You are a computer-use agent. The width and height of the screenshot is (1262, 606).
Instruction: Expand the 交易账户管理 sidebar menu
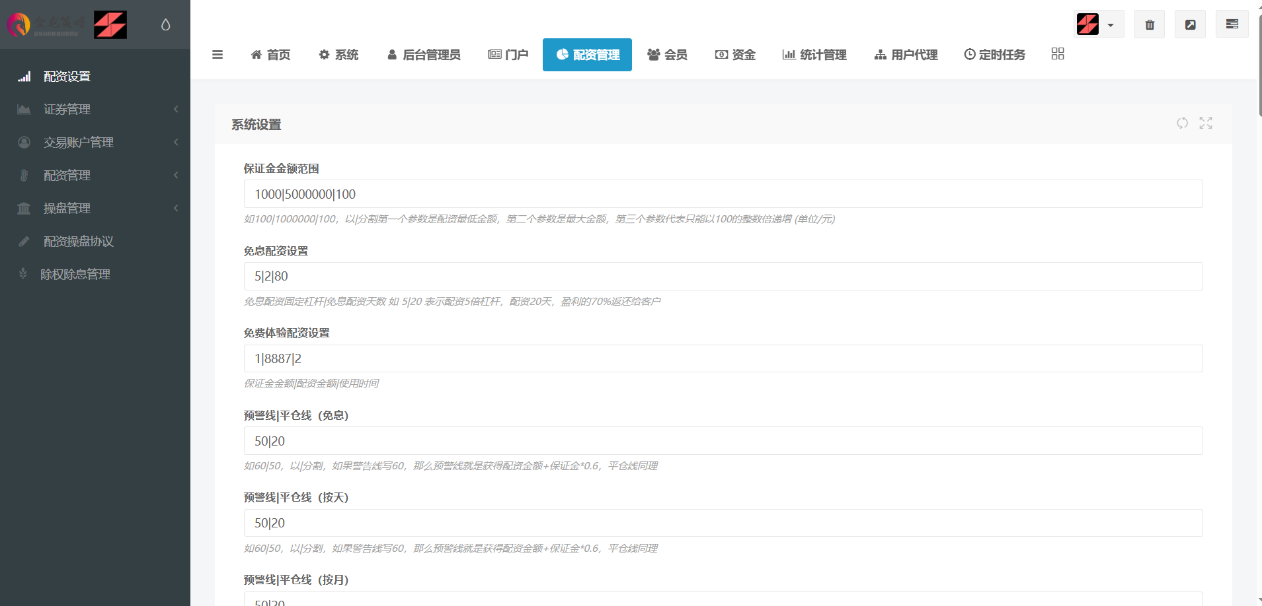tap(95, 143)
